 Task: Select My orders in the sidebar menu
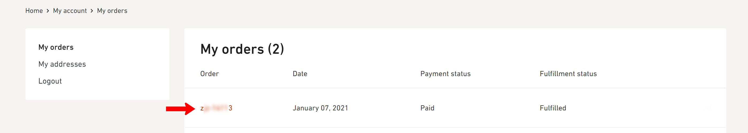[x=56, y=47]
